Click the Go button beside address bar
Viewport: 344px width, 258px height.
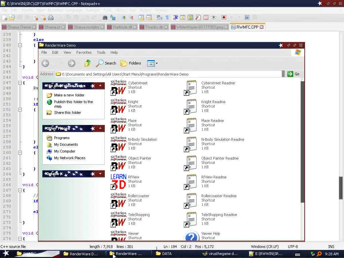[x=293, y=74]
